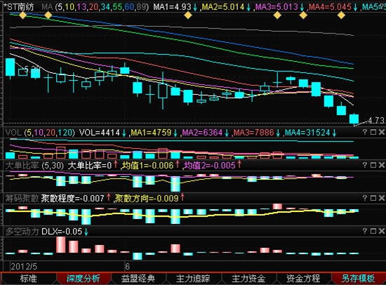The height and width of the screenshot is (285, 386).
Task: Click the MA3=5.013 value
Action: [x=277, y=7]
